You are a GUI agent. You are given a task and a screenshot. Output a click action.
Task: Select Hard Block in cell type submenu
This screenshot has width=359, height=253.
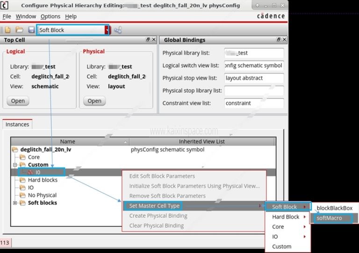click(x=286, y=217)
